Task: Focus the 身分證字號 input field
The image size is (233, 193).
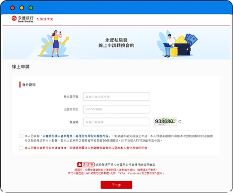Action: (117, 96)
